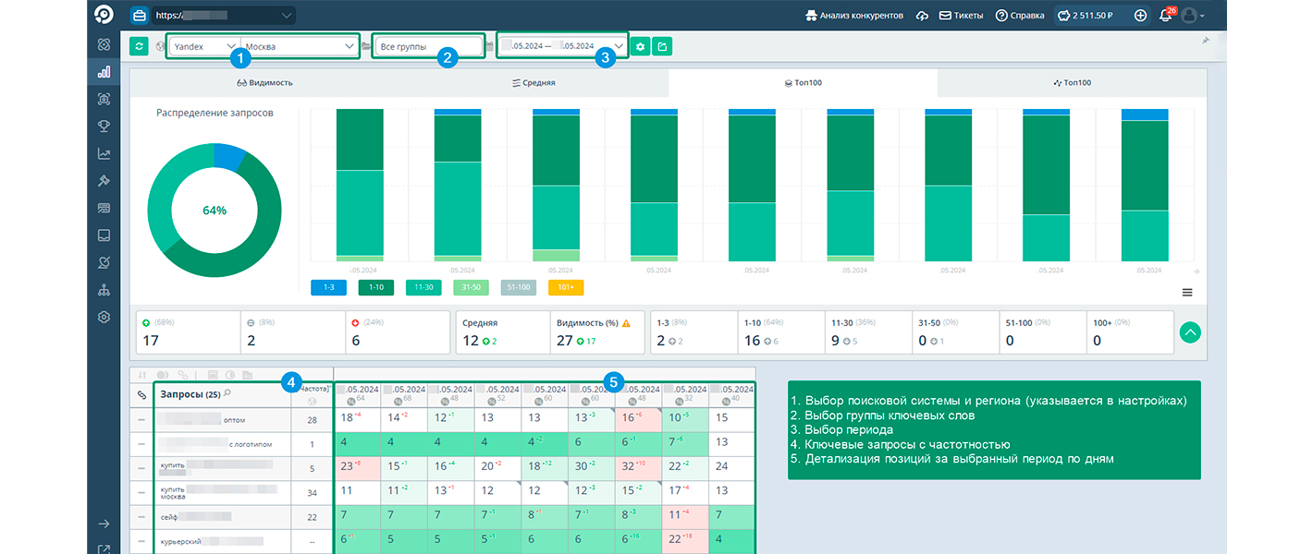Click the arrow icon near sidebar bottom
1313x554 pixels.
(104, 524)
